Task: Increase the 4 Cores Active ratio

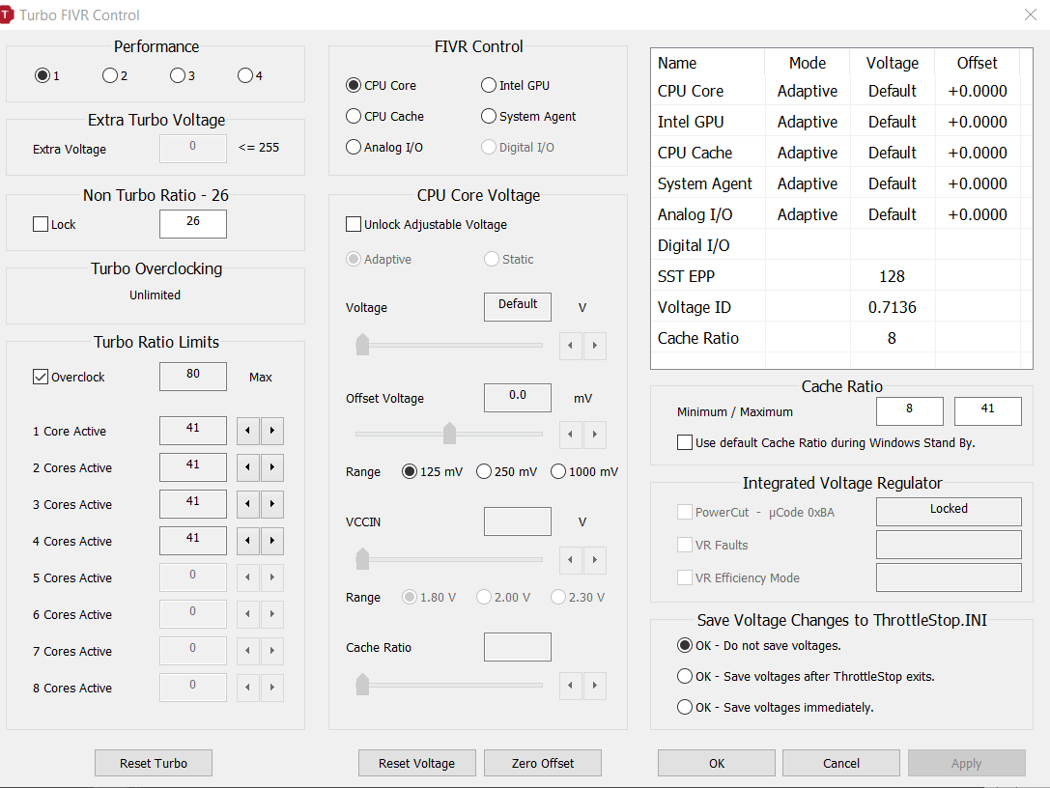Action: tap(271, 541)
